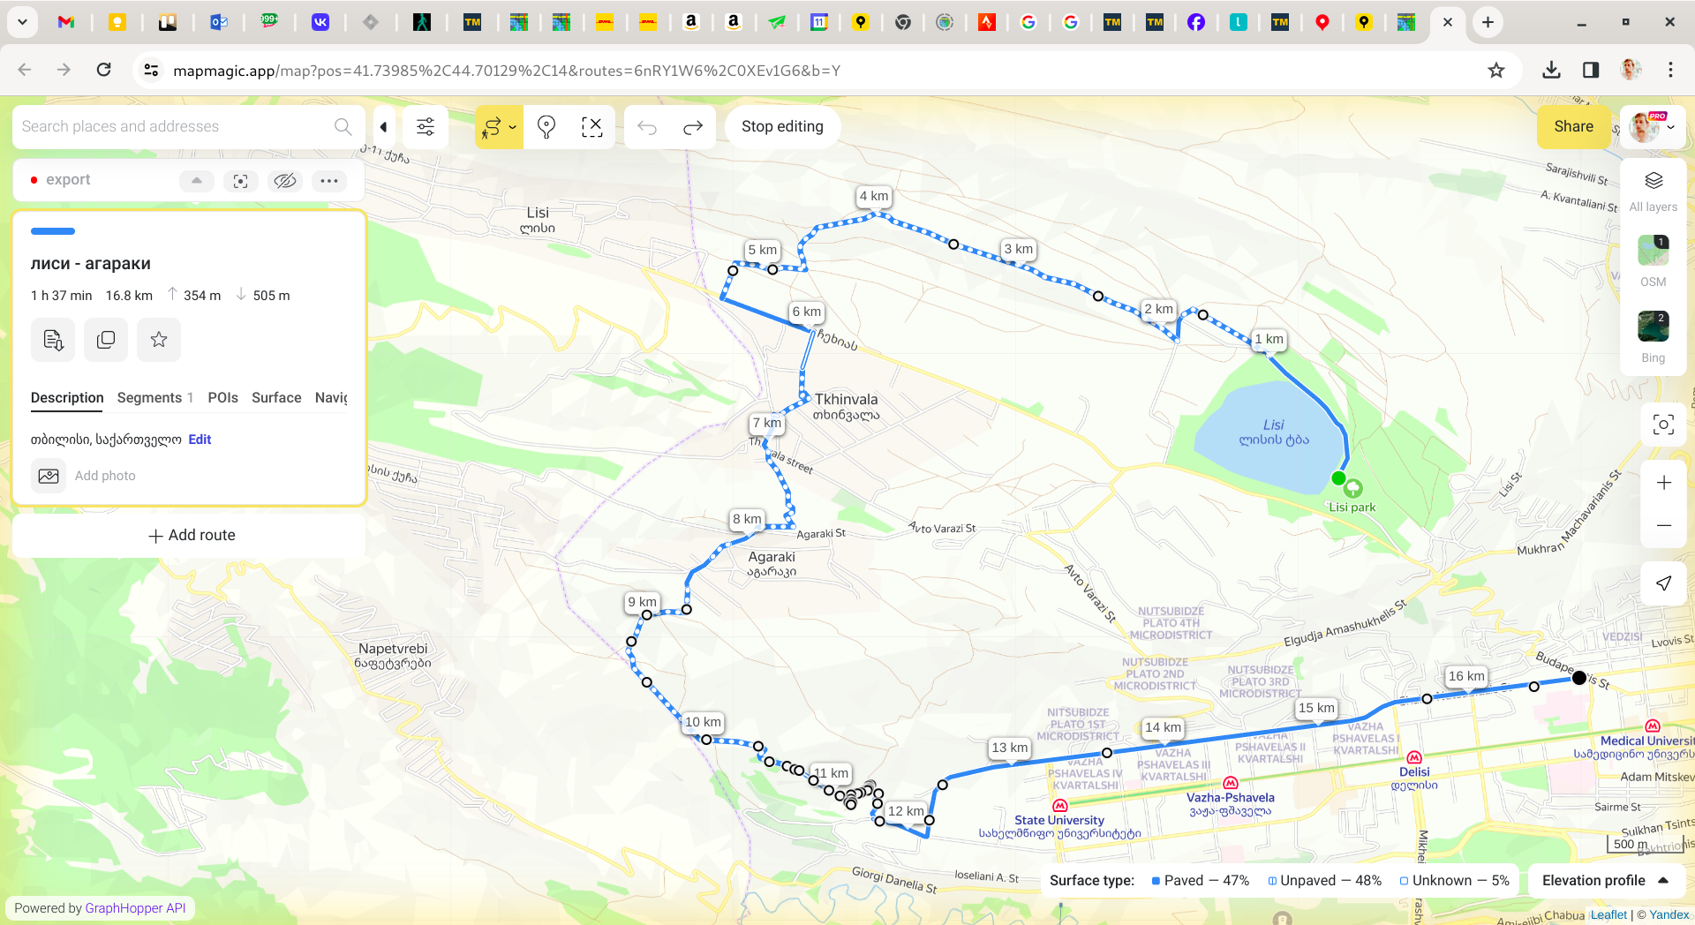Click the Stop editing button
The width and height of the screenshot is (1695, 925).
coord(782,126)
